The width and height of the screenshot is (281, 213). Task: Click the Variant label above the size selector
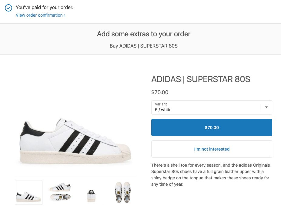[x=161, y=104]
